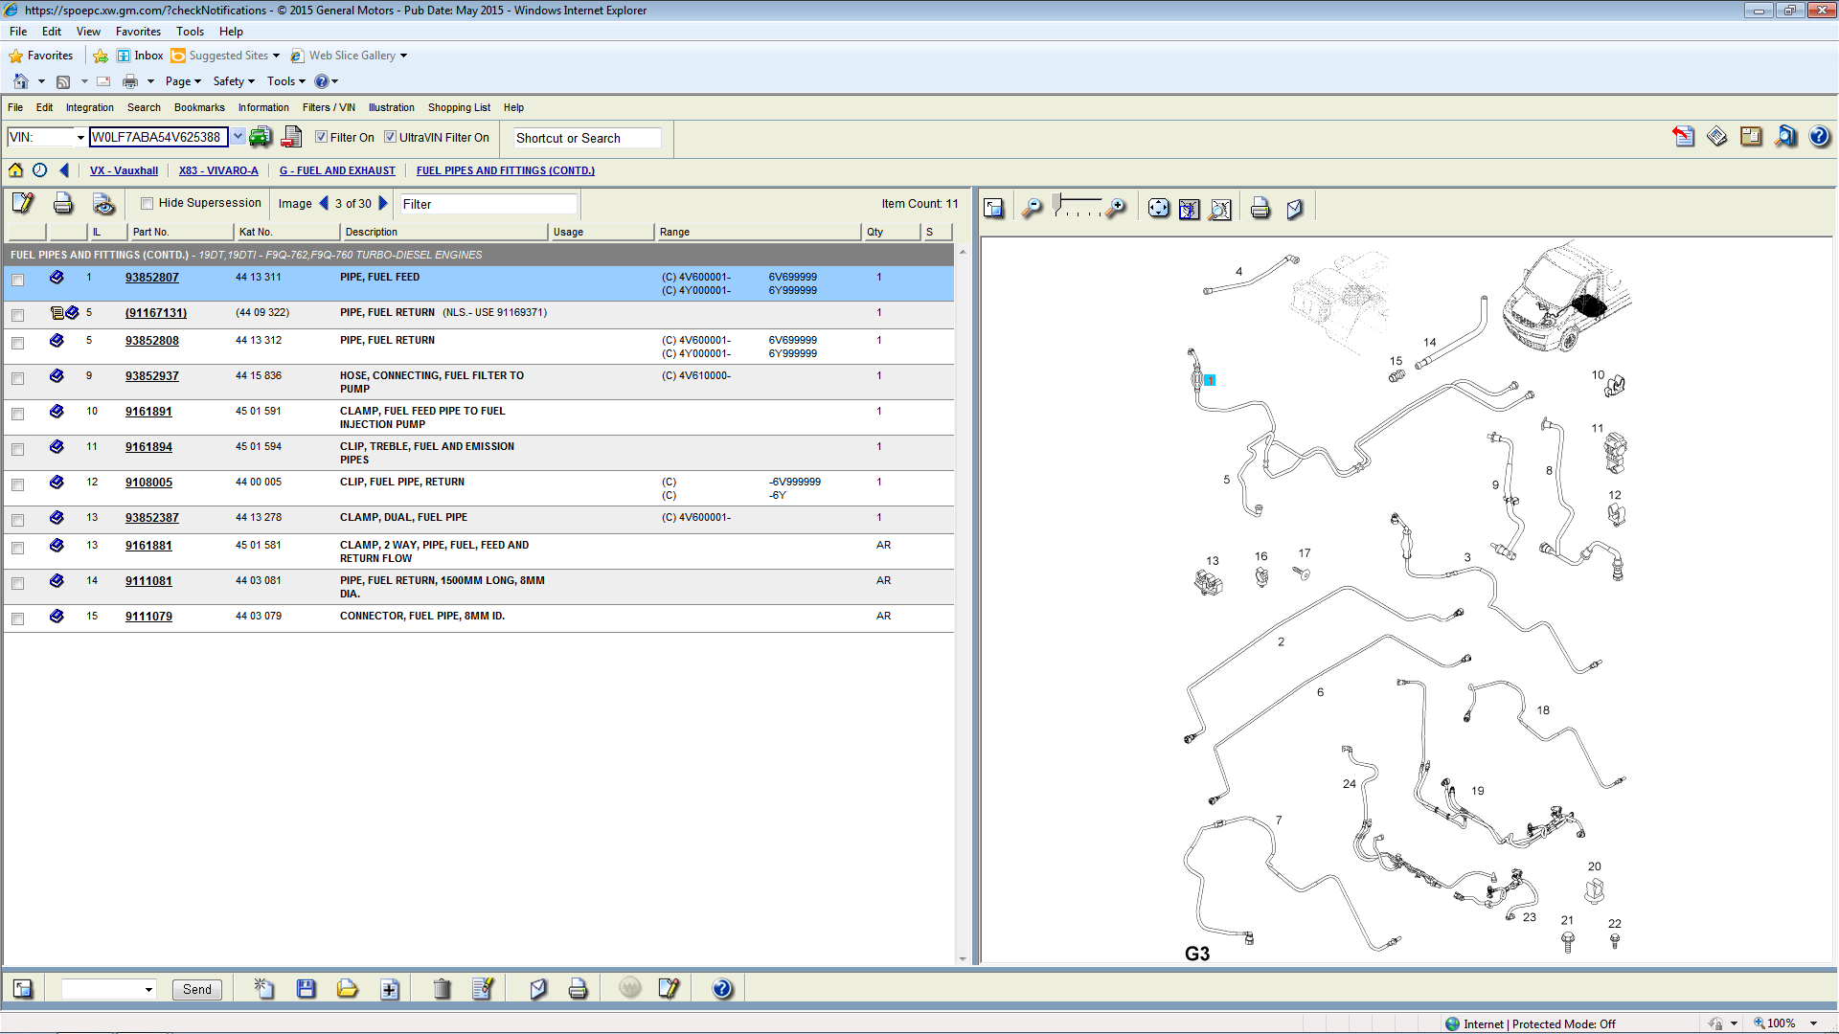The image size is (1839, 1034).
Task: Click the X83 - VIVARO-A breadcrumb link
Action: (x=218, y=170)
